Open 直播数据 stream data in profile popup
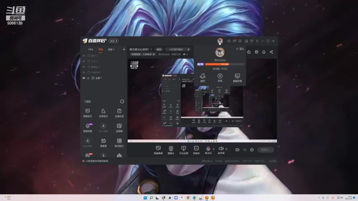The height and width of the screenshot is (201, 358). click(237, 77)
